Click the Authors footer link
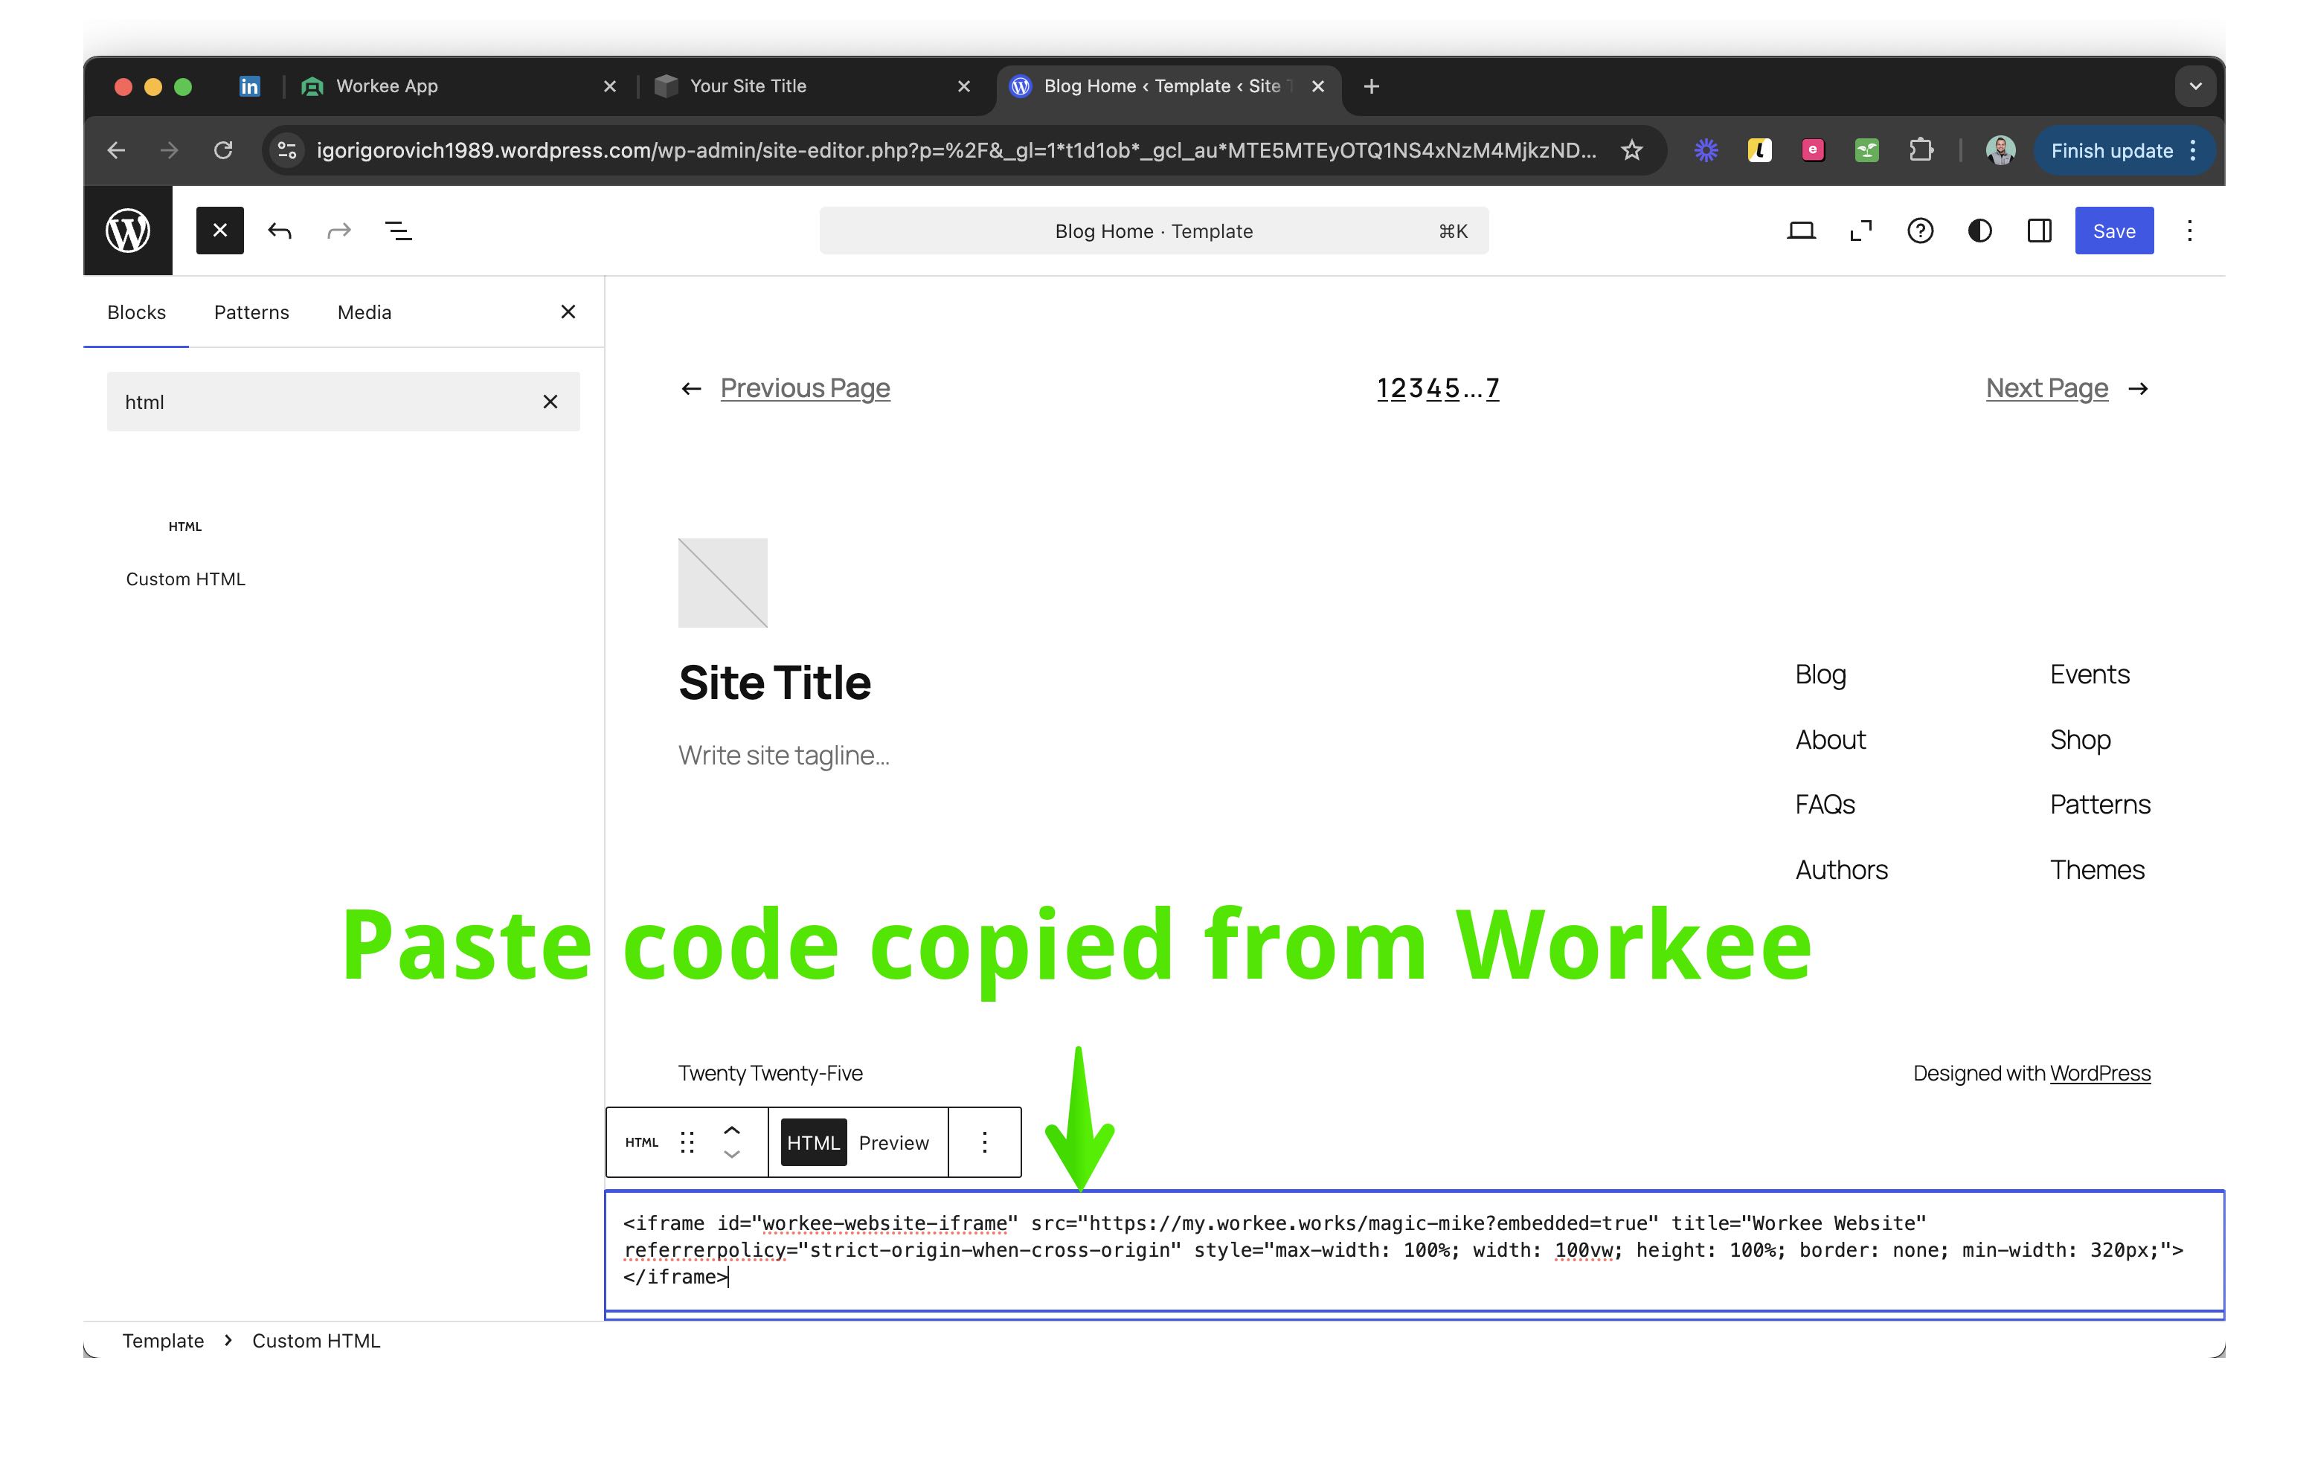Viewport: 2309px width, 1468px height. pyautogui.click(x=1841, y=869)
